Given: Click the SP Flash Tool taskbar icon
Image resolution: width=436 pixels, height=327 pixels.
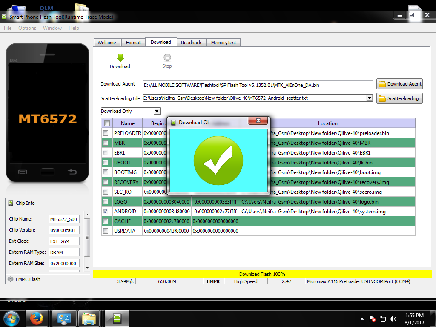Looking at the screenshot, I should (x=117, y=318).
